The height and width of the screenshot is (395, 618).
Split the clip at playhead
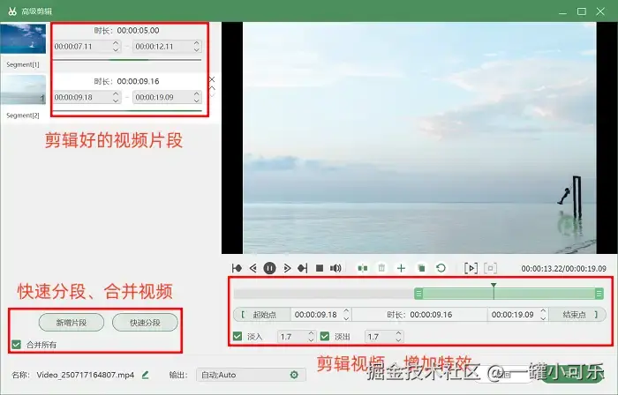363,268
